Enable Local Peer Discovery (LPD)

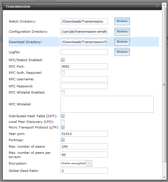63,122
